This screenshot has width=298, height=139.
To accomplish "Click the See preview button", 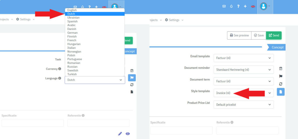I will (x=239, y=35).
